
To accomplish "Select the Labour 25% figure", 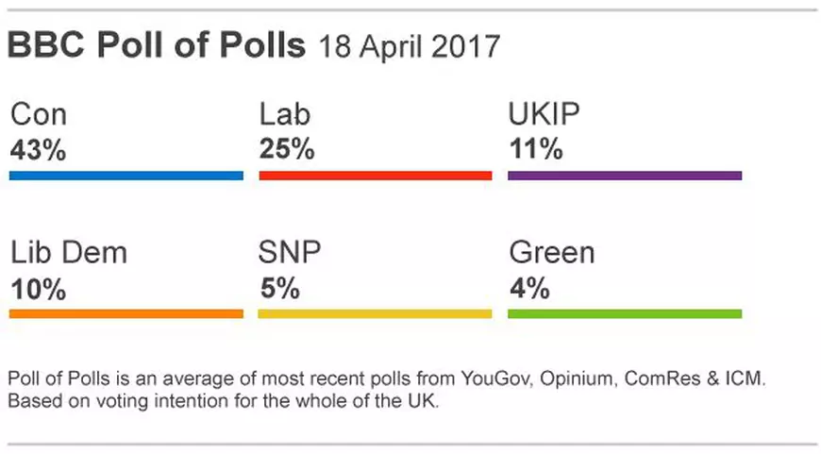I will coord(287,148).
